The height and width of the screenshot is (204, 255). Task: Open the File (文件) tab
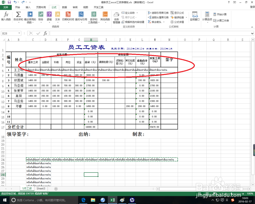(x=6, y=7)
